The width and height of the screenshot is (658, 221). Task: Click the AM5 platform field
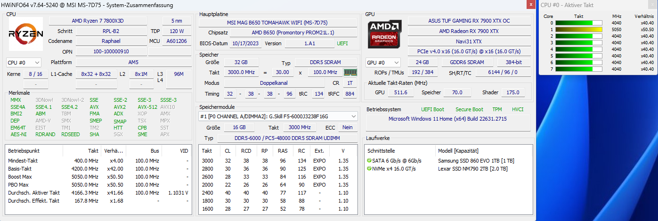pyautogui.click(x=133, y=62)
